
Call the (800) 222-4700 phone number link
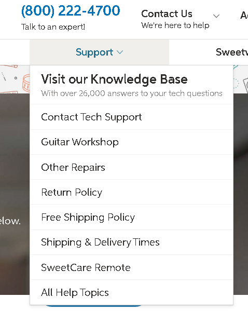click(x=71, y=10)
